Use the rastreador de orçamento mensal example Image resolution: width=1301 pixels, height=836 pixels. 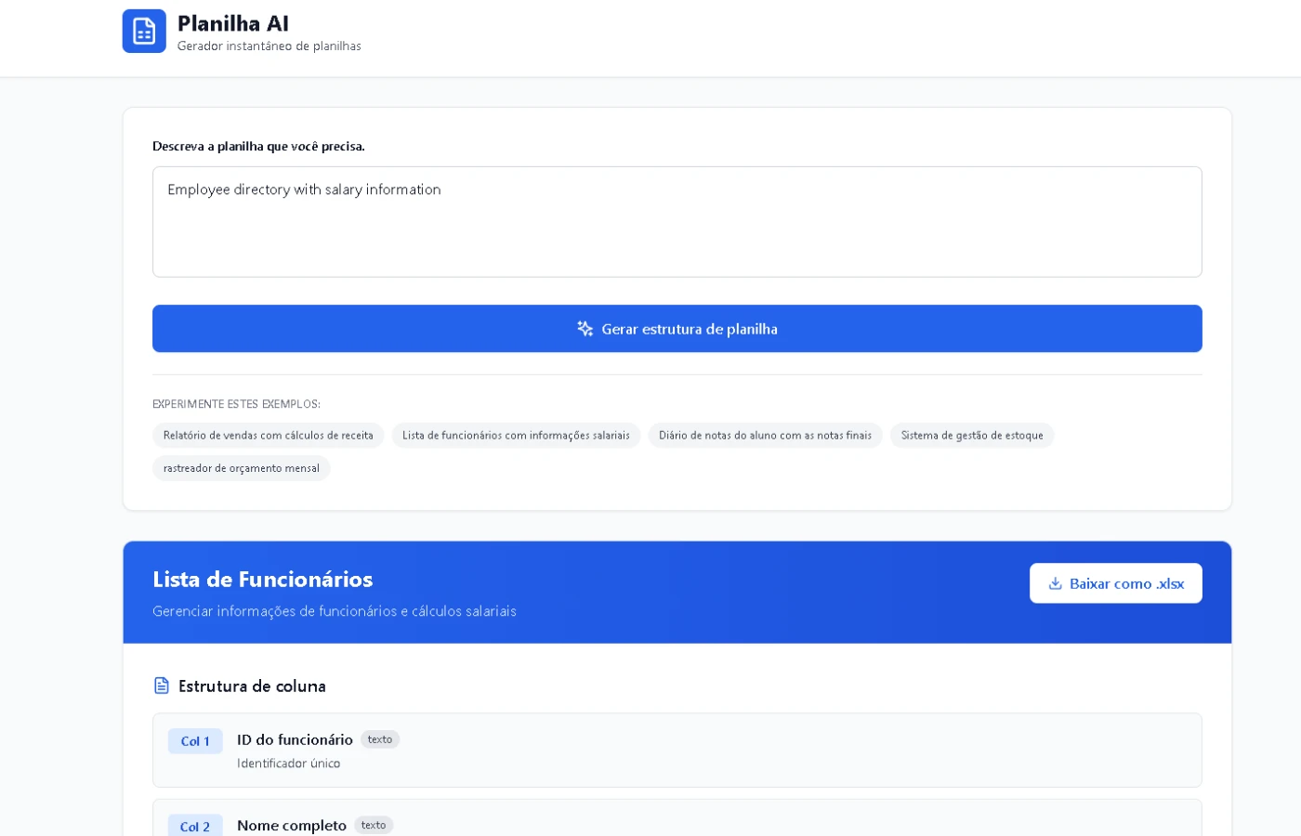[241, 468]
